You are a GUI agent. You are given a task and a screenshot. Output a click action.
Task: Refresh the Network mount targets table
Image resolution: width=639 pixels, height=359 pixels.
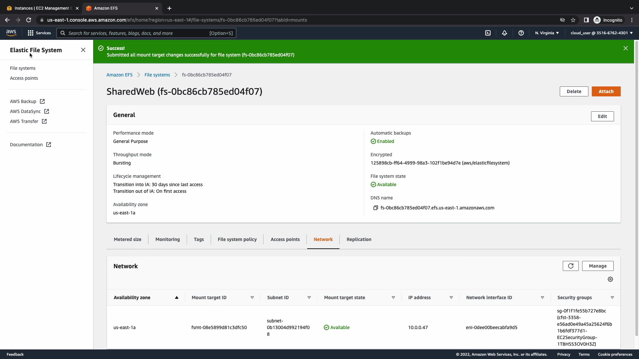coord(570,266)
